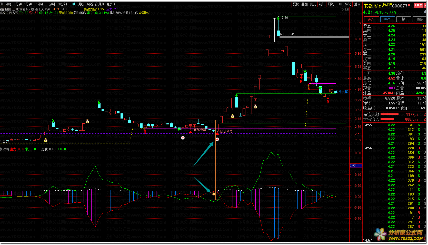Viewport: 428px width, 245px height.
Task: Click the gray 6.50 - 6.41 gap bar
Action: [314, 37]
